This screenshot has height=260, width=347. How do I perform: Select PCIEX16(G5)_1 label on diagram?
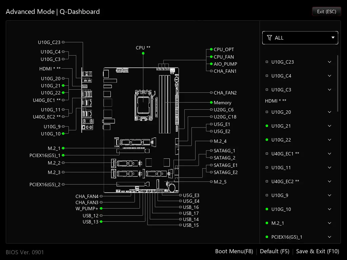[x=45, y=155]
